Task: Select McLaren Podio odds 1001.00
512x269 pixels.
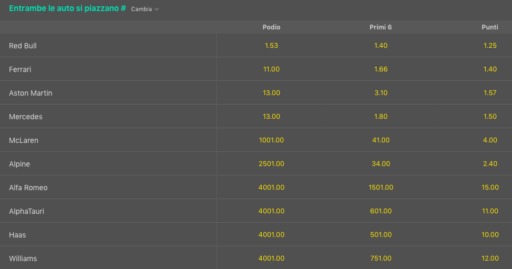Action: (271, 140)
